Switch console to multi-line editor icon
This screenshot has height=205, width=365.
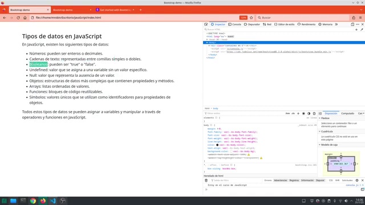(363, 190)
